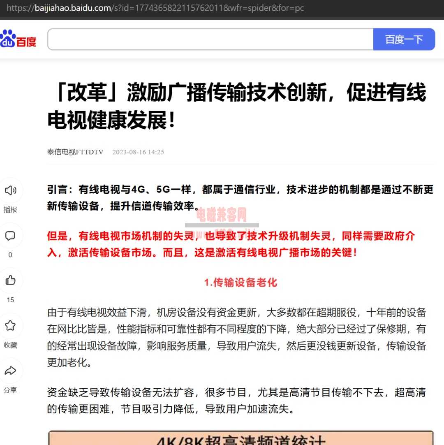Screen dimensions: 444x445
Task: Click the article title 「改革」激励广播传输技术创新
Action: coord(237,106)
